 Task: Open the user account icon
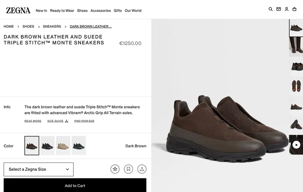(x=286, y=9)
